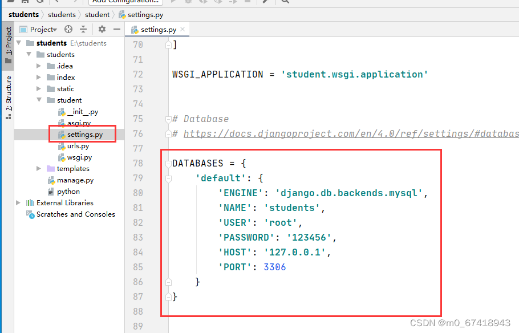The height and width of the screenshot is (333, 519).
Task: Hide the Project panel with minus icon
Action: 117,30
